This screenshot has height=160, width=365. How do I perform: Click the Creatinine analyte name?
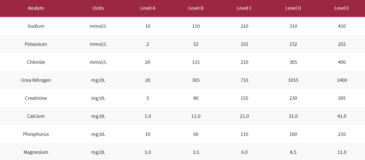(x=36, y=98)
